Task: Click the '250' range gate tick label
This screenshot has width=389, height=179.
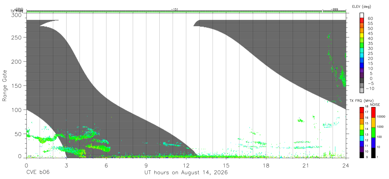Action: point(16,37)
